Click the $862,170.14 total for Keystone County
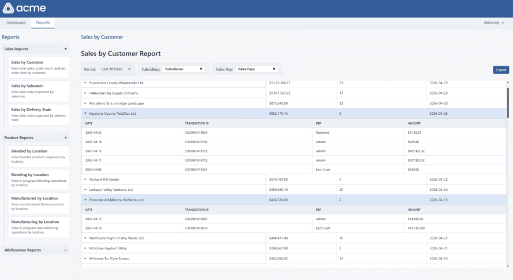The width and height of the screenshot is (513, 280). 279,114
